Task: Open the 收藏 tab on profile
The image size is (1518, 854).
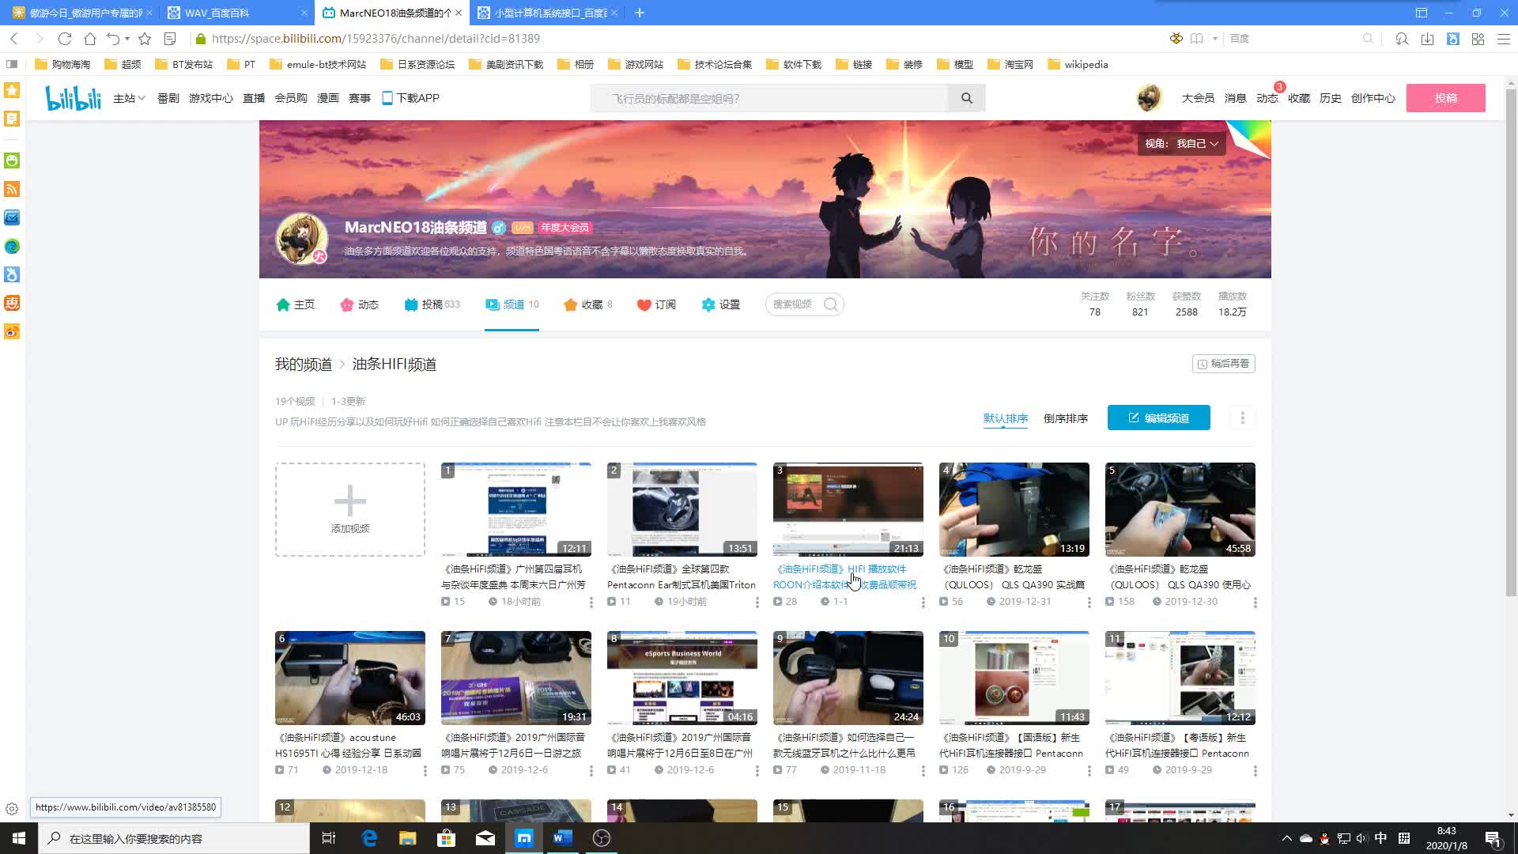Action: click(587, 304)
